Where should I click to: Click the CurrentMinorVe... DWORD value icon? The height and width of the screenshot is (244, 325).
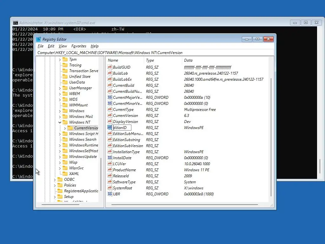109,103
